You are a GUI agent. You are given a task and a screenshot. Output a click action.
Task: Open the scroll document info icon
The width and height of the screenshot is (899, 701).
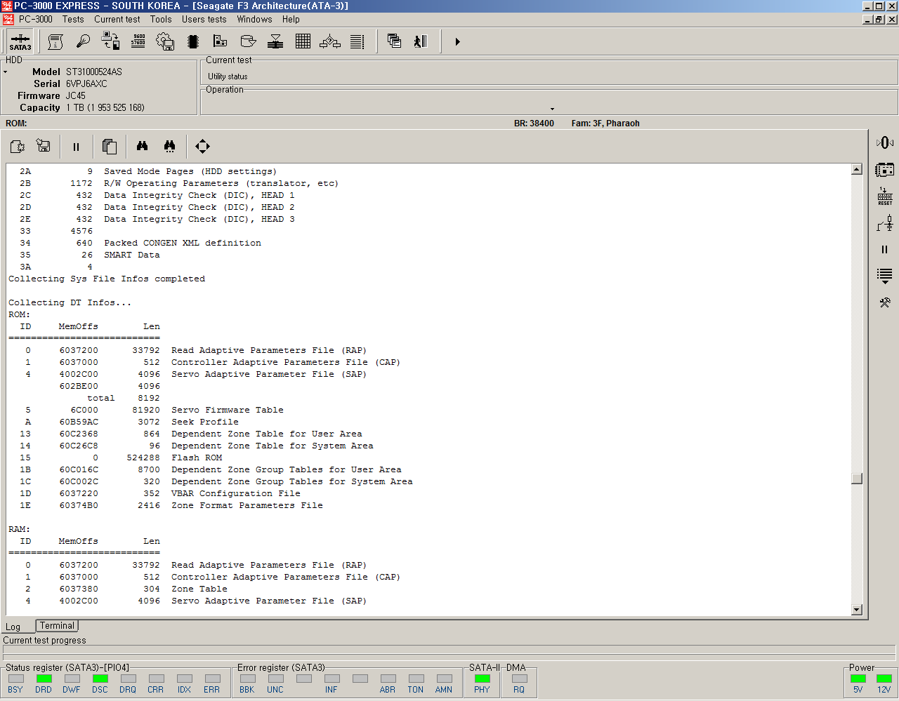click(55, 42)
